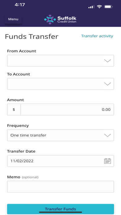Screen dimensions: 121x215
Task: Select the Amount input field
Action: [x=67, y=110]
